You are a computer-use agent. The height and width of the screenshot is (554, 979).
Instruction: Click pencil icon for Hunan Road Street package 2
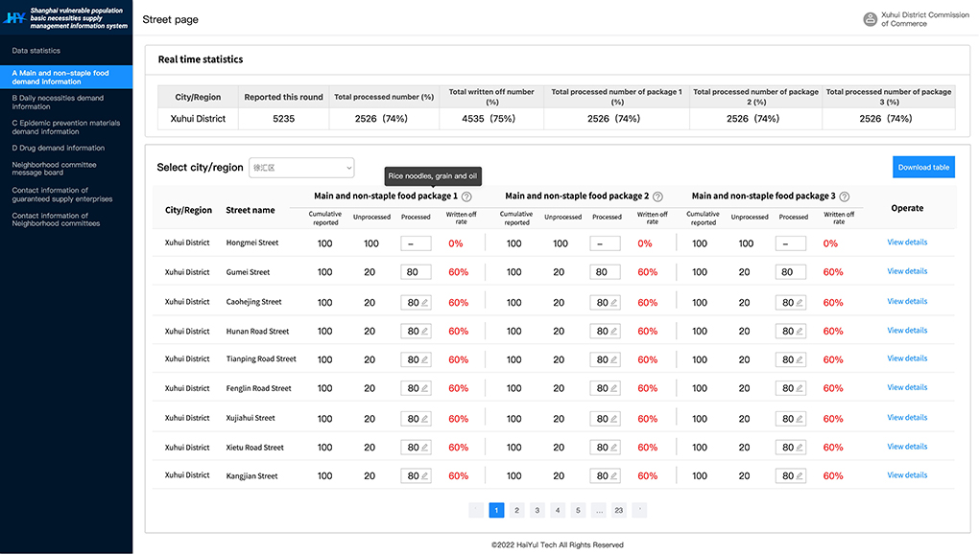pos(613,332)
